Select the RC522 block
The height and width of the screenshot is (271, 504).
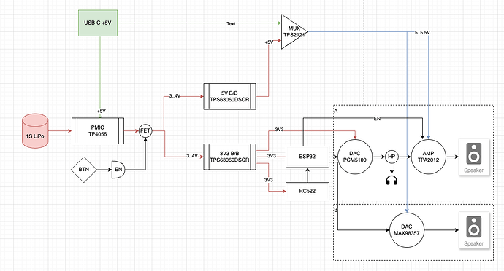(x=308, y=191)
